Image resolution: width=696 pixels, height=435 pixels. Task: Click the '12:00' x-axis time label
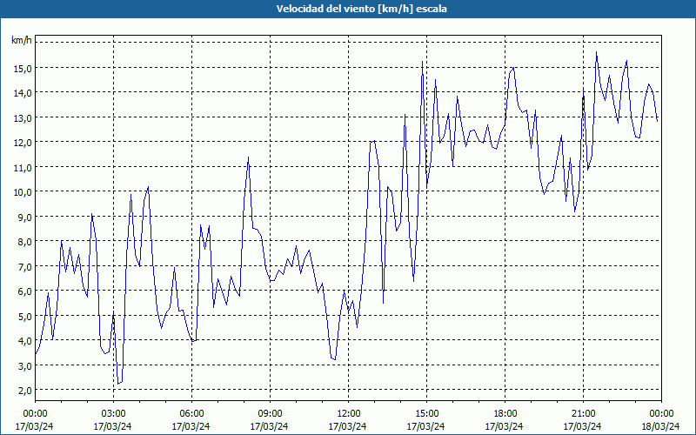[348, 414]
